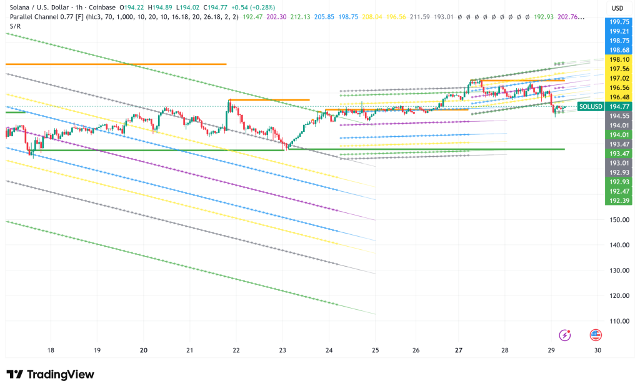Click the green 192.39 price label

click(x=619, y=200)
